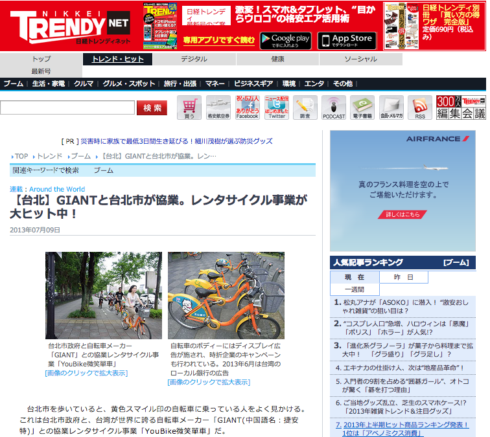Open the マネー submenu item
The width and height of the screenshot is (490, 437).
215,84
